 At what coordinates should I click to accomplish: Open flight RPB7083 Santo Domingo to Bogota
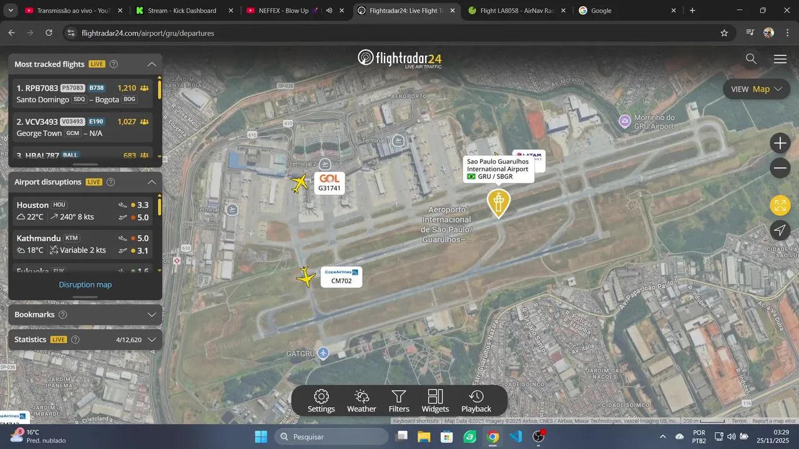pos(84,94)
